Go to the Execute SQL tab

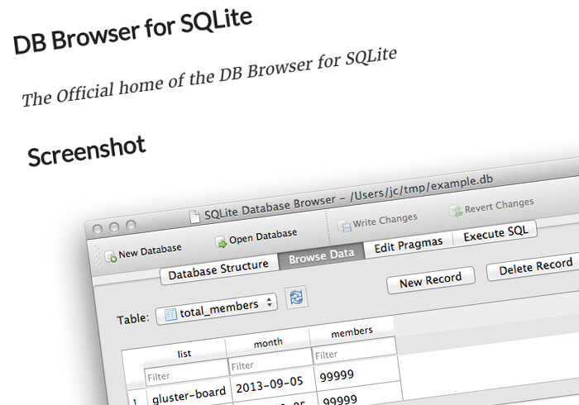(x=495, y=233)
